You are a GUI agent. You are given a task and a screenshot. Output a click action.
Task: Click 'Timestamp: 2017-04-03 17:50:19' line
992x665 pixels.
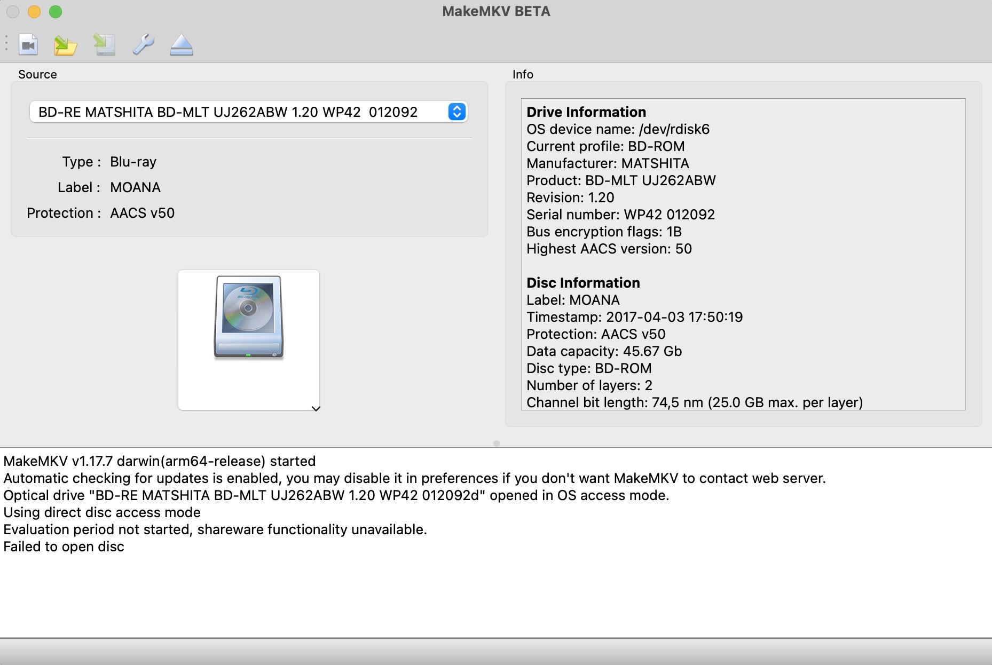(634, 317)
